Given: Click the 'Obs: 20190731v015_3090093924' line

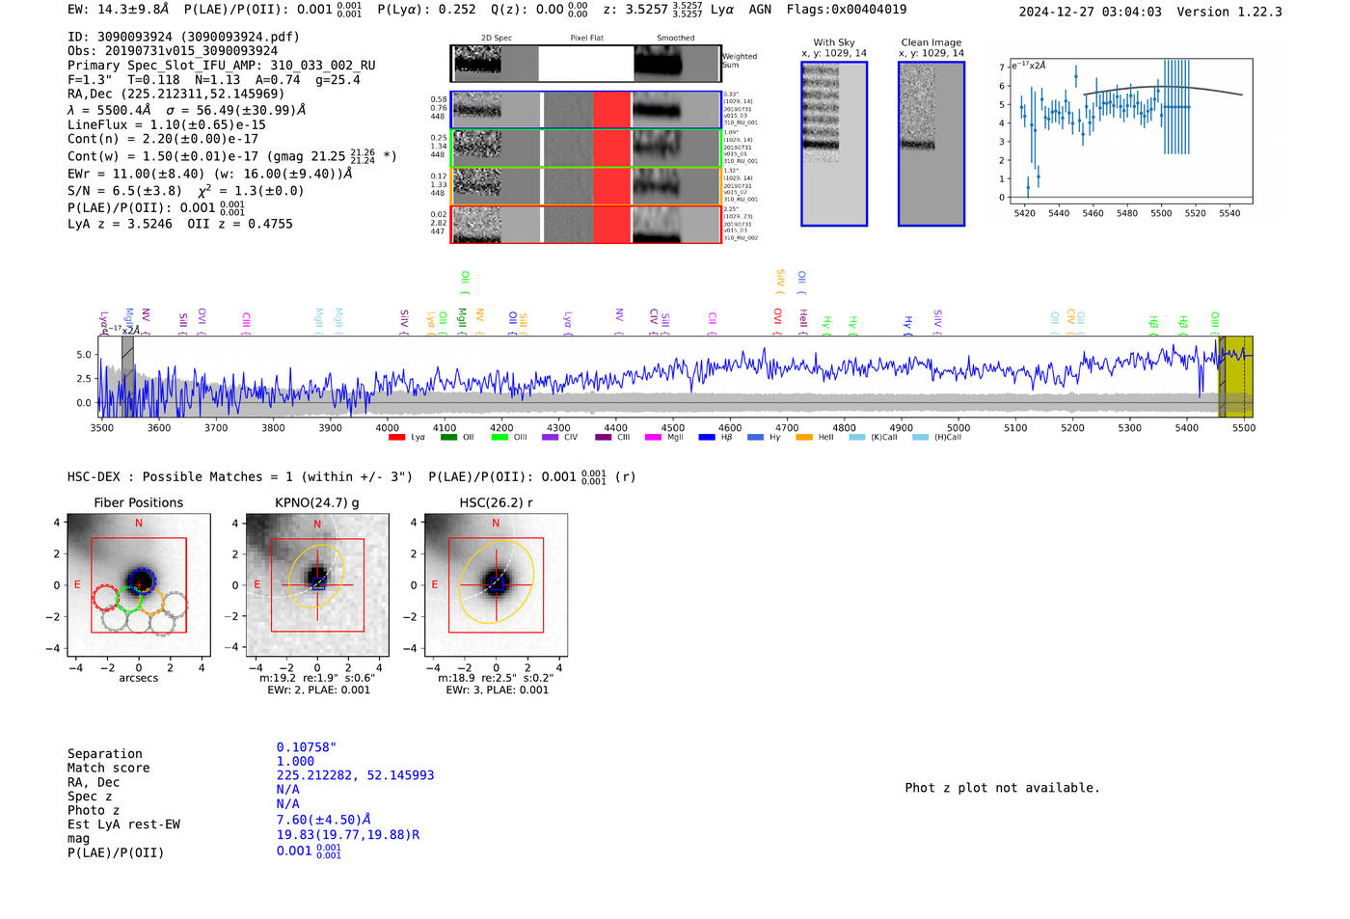Looking at the screenshot, I should pyautogui.click(x=173, y=51).
